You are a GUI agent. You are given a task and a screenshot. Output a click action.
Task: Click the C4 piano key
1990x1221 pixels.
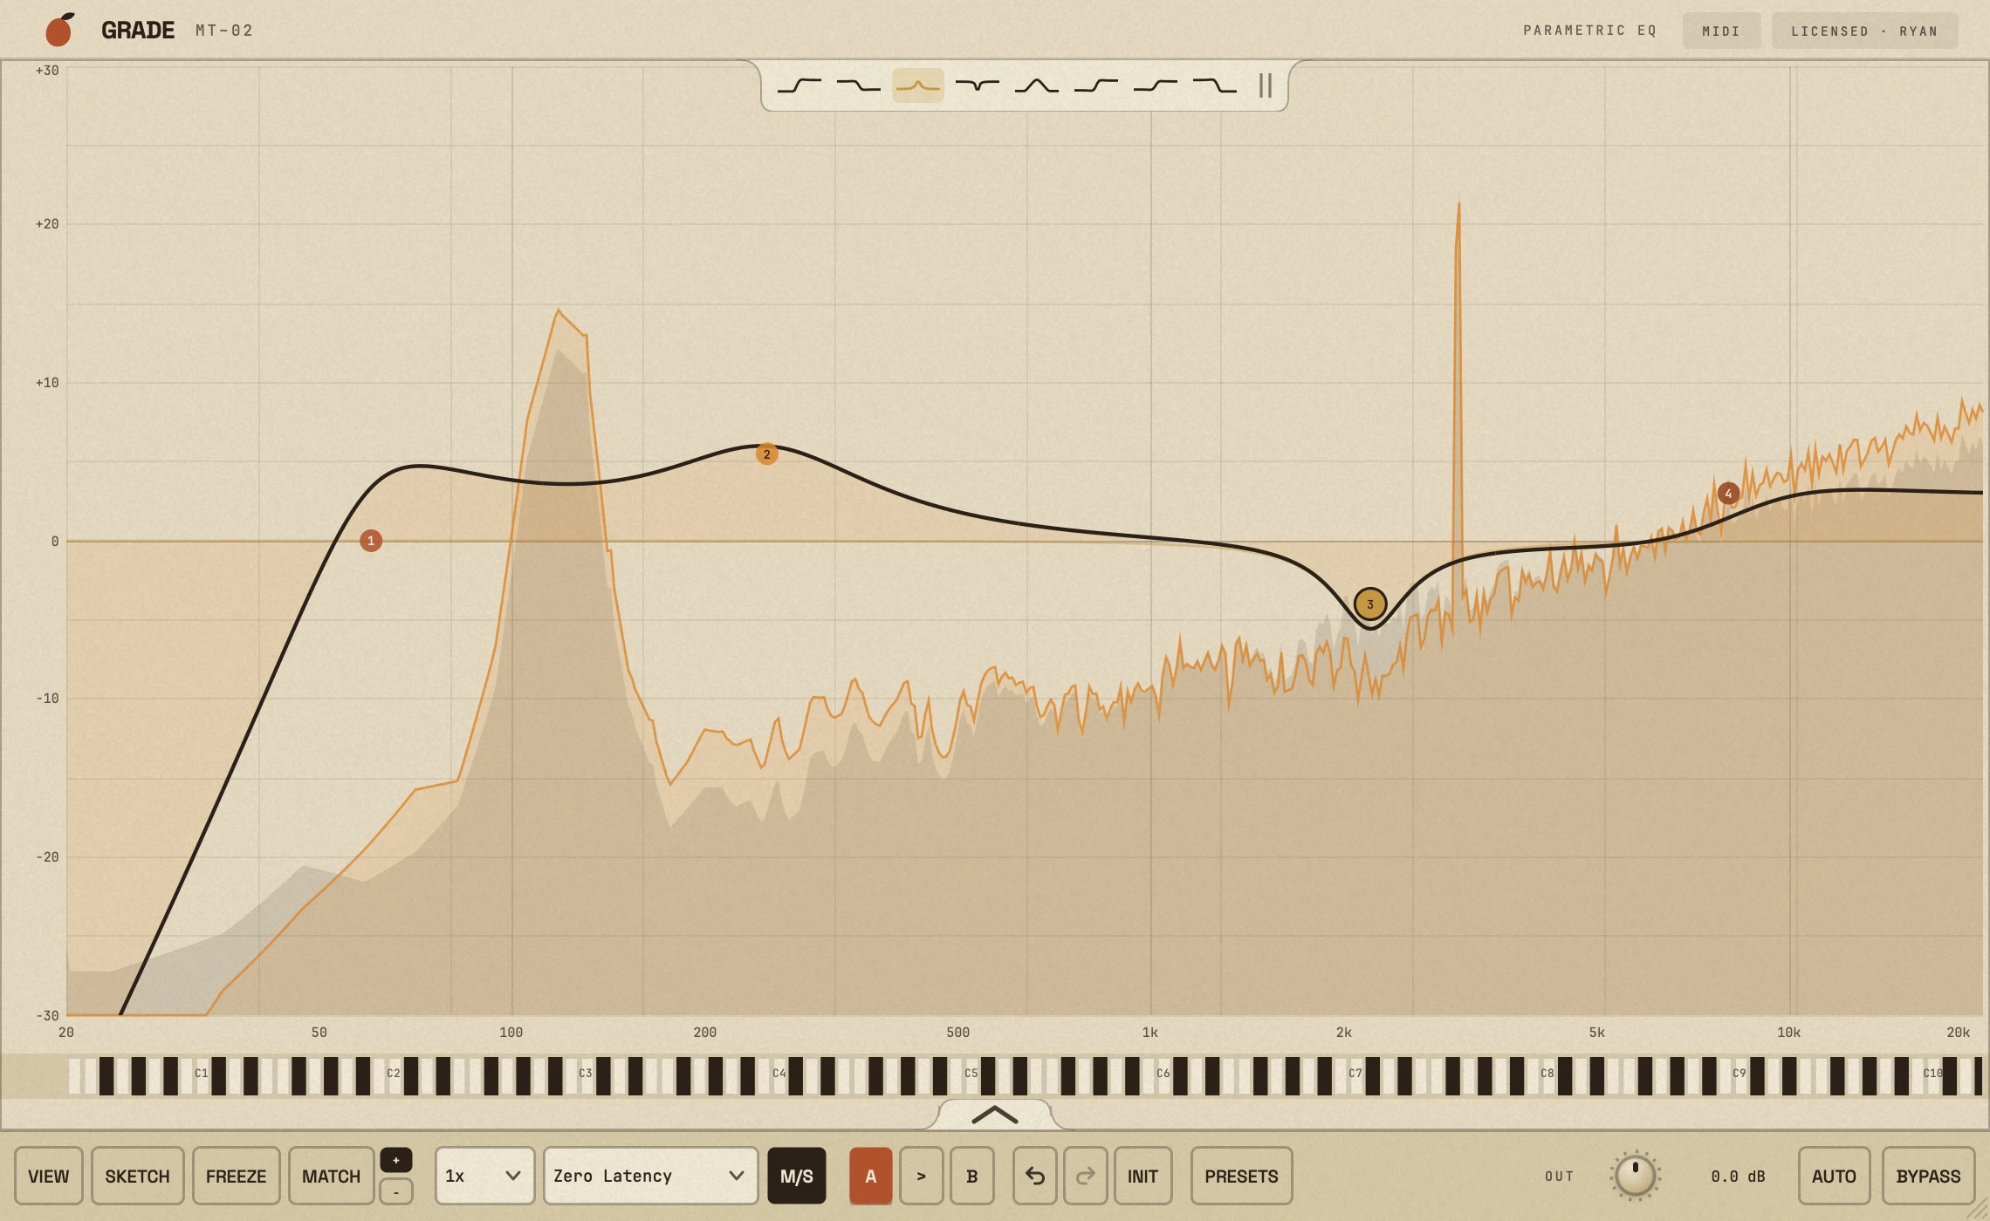[x=779, y=1076]
